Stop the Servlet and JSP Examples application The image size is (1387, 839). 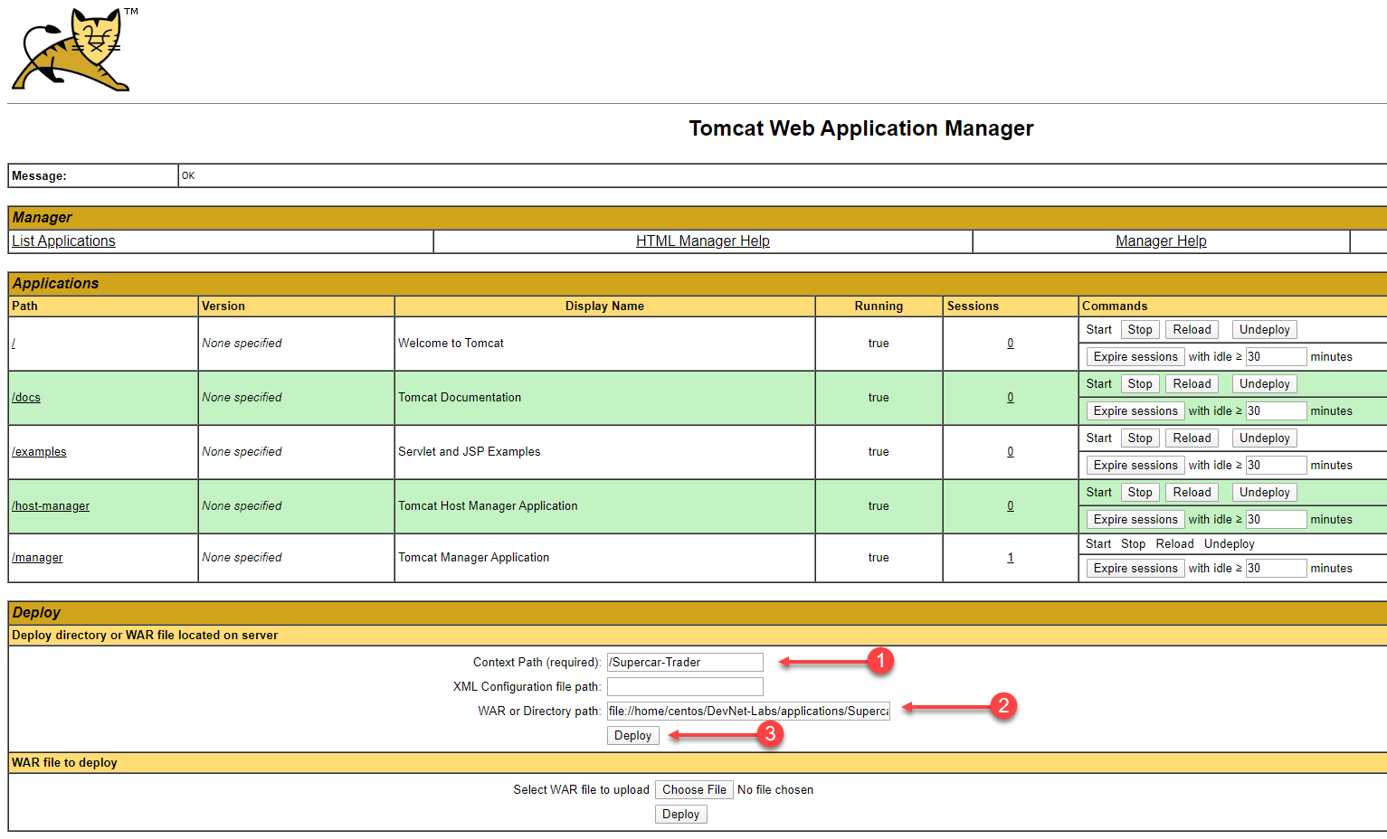tap(1140, 438)
